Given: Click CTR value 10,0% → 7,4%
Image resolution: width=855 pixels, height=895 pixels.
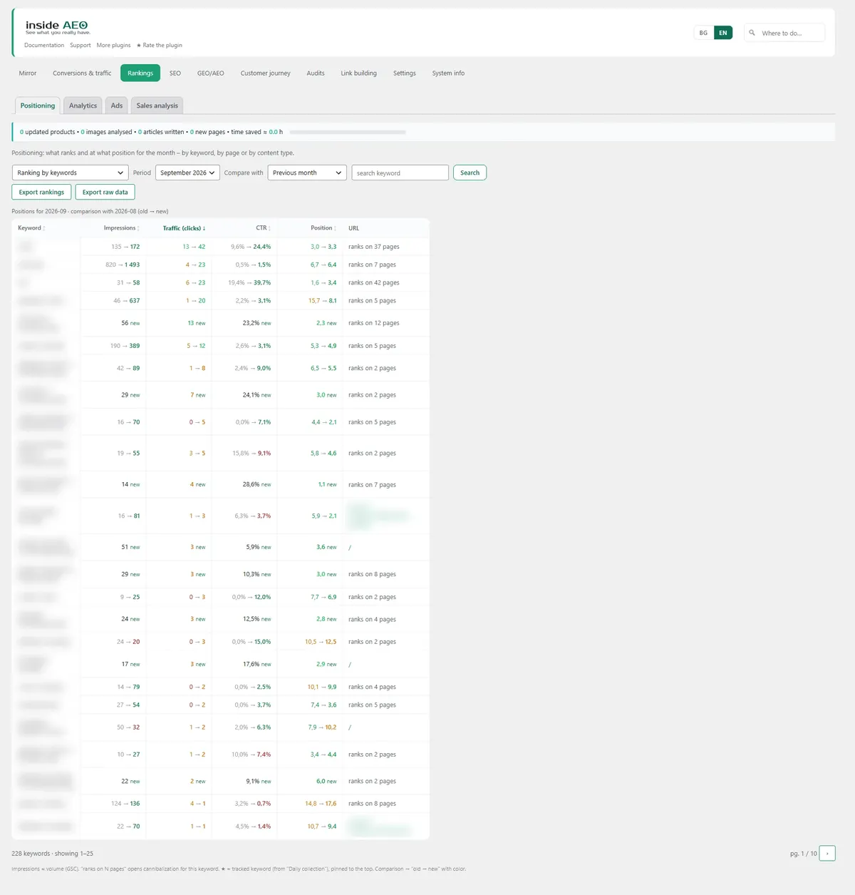Looking at the screenshot, I should (251, 755).
